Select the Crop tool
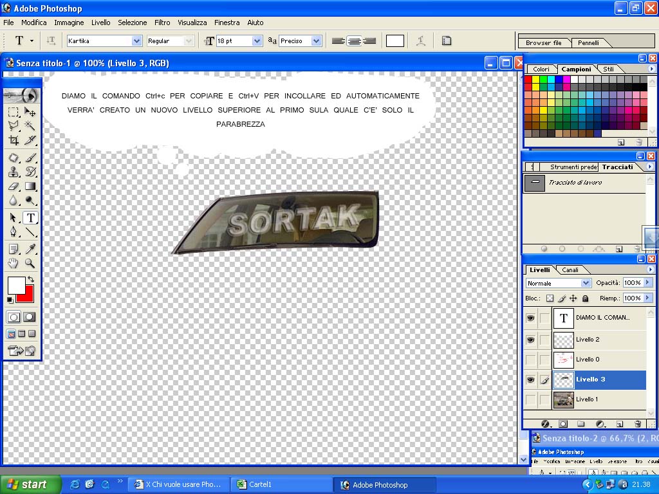The height and width of the screenshot is (494, 659). pos(14,140)
